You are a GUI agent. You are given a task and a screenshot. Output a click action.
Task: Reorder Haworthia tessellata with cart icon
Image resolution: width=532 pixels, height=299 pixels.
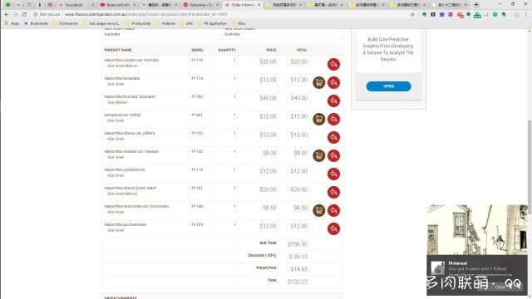click(x=318, y=82)
